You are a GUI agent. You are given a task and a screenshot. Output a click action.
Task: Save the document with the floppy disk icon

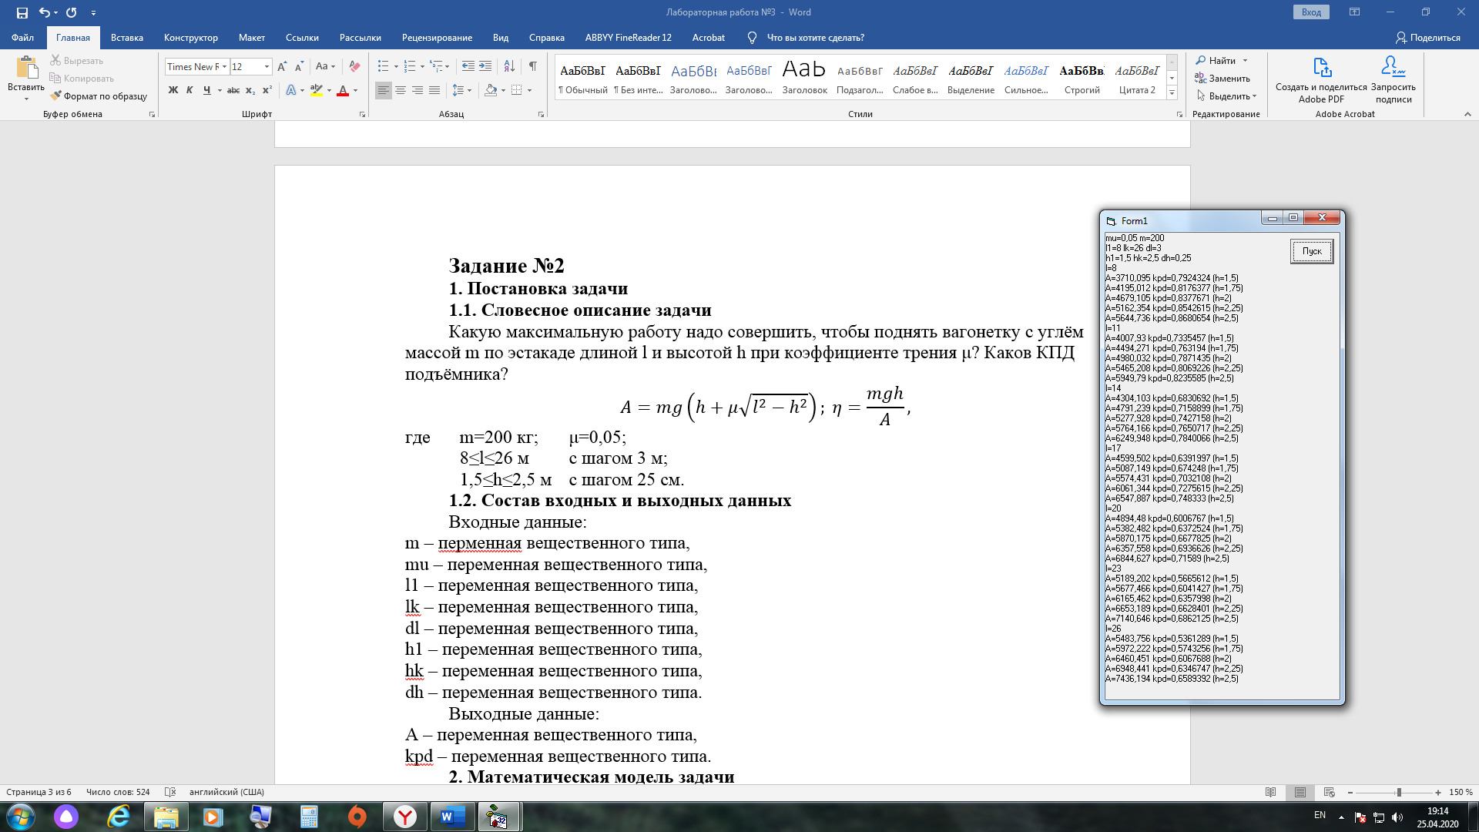[22, 12]
